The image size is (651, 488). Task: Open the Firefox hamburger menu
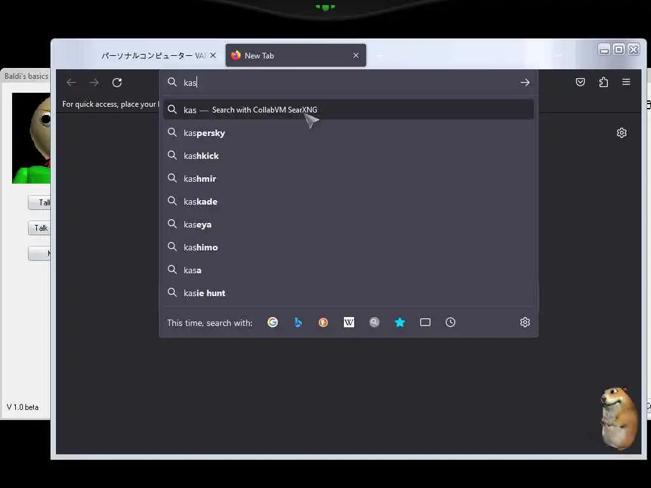coord(626,82)
